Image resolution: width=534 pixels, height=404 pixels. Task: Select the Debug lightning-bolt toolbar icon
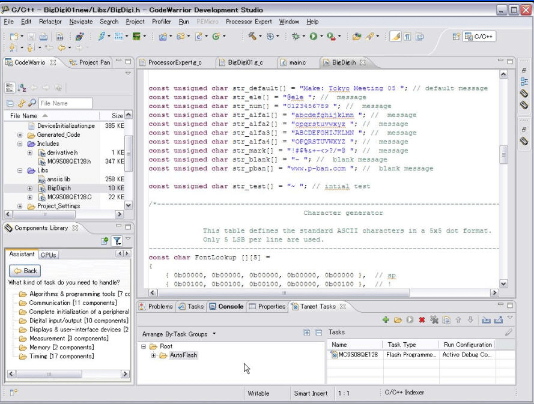(x=100, y=37)
